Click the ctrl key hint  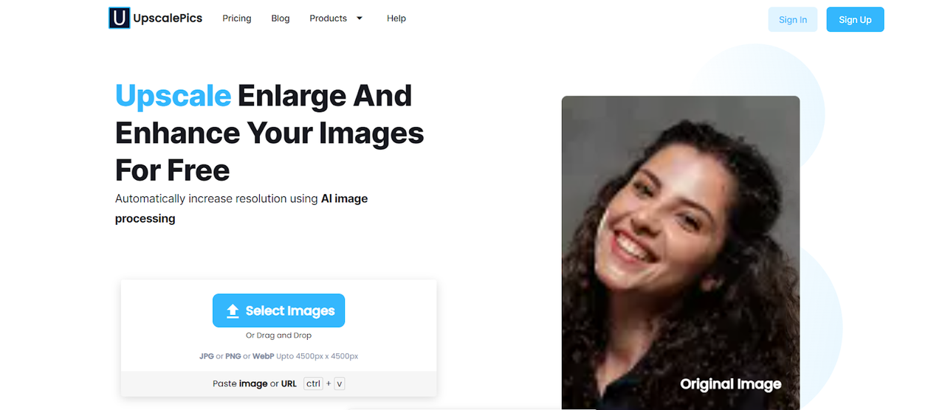click(x=314, y=383)
